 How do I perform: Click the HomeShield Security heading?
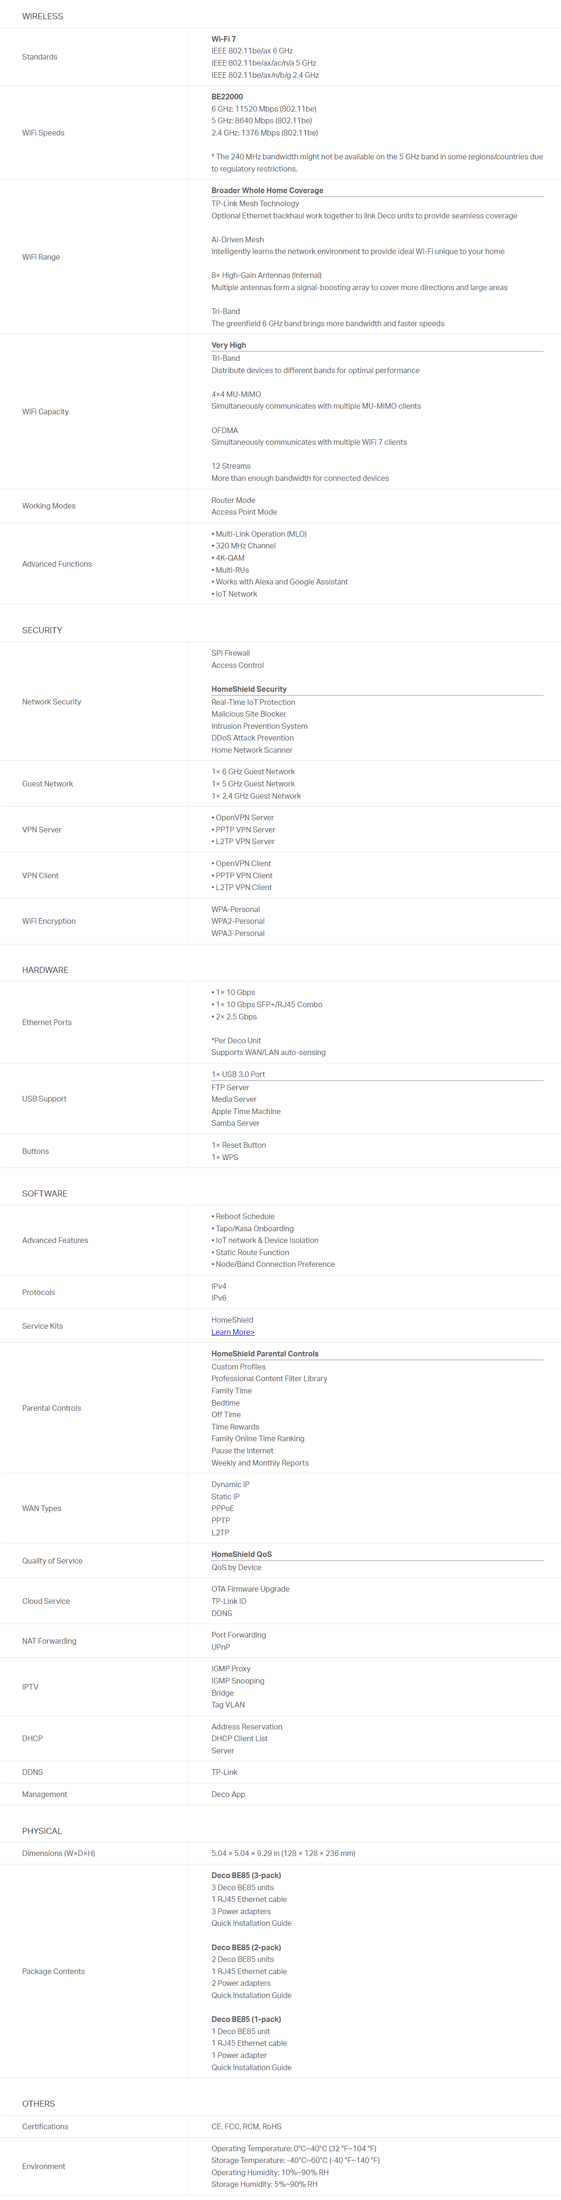(x=249, y=689)
